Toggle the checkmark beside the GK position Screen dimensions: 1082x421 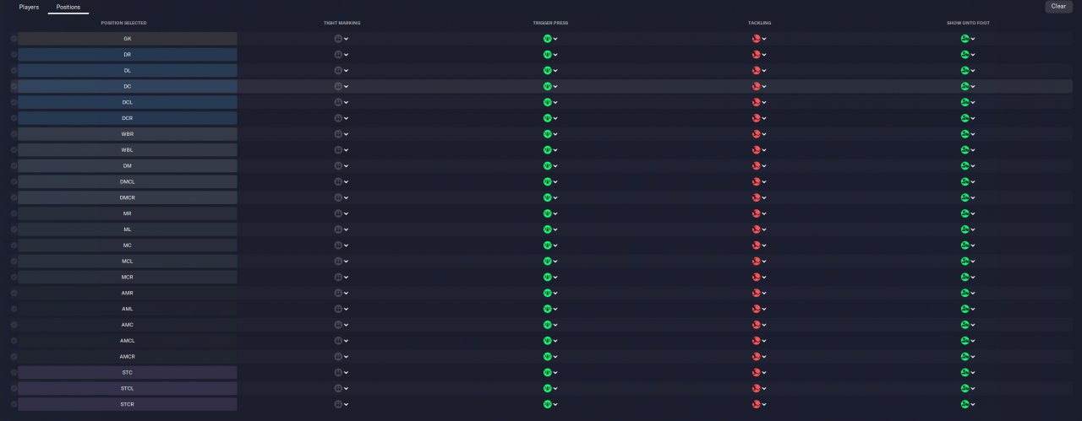pos(14,39)
